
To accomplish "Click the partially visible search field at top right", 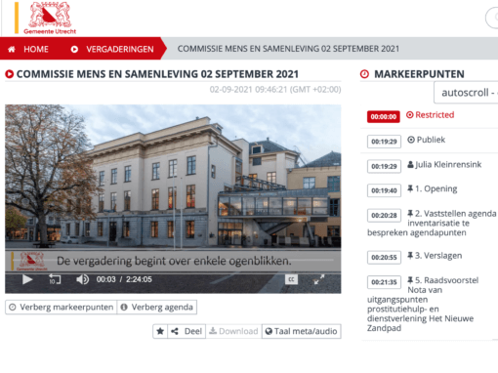I will point(492,18).
